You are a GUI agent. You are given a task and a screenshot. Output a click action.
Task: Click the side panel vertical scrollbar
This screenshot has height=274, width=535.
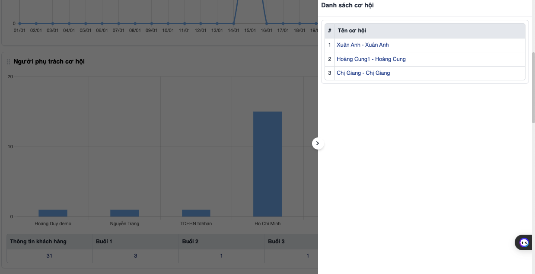point(533,86)
